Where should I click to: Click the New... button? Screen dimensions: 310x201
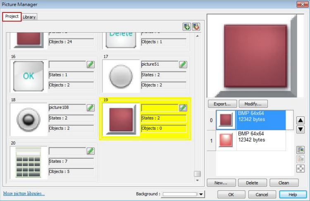click(x=221, y=183)
